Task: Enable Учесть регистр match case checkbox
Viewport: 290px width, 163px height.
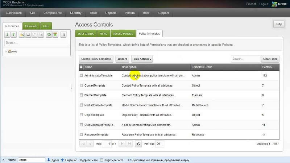Action: (x=102, y=160)
